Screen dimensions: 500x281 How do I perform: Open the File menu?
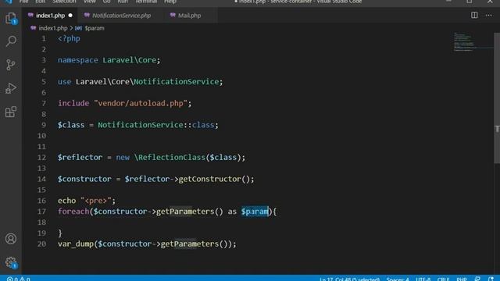coord(23,2)
